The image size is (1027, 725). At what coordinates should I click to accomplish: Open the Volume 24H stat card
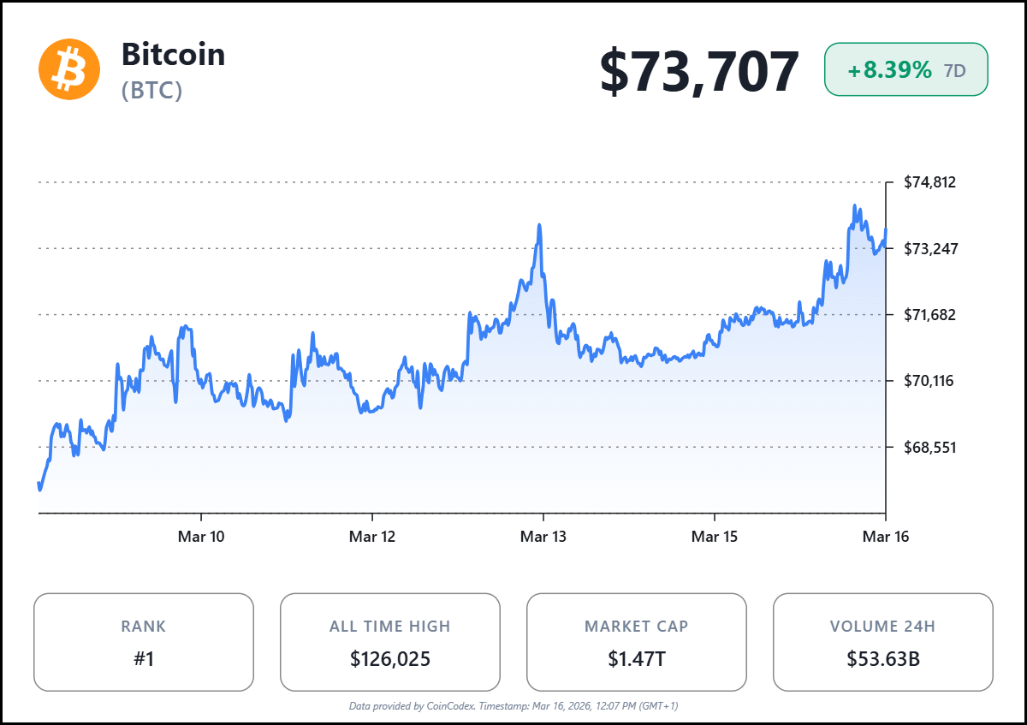882,642
